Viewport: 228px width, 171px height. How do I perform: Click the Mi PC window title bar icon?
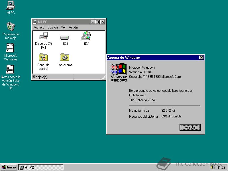click(35, 22)
